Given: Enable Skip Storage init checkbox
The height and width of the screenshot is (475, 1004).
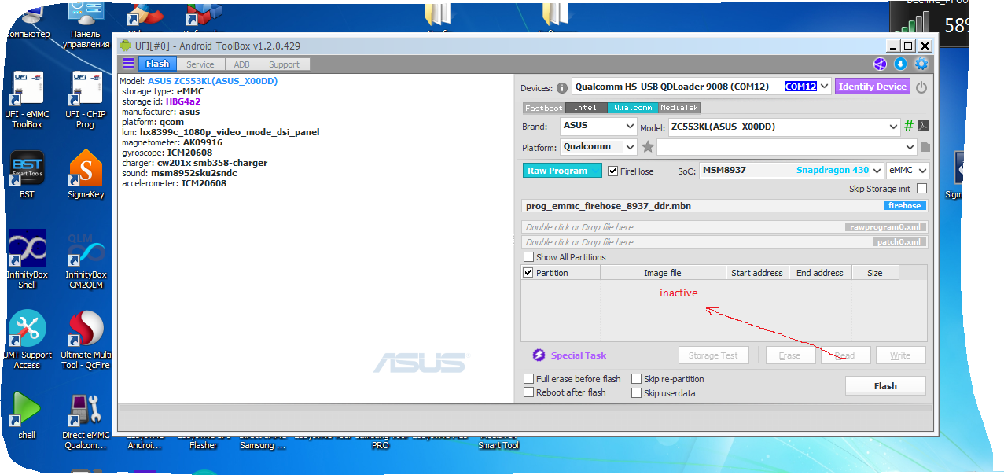Looking at the screenshot, I should pos(921,189).
